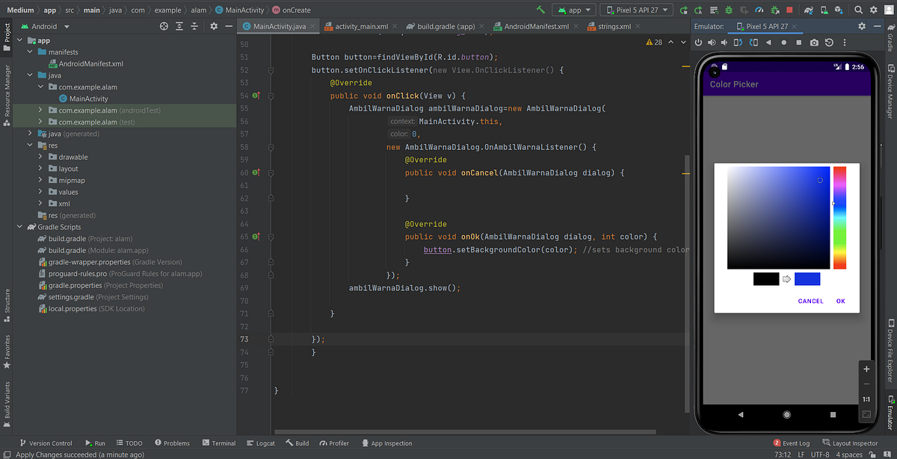This screenshot has width=897, height=459.
Task: Take an emulator screenshot with camera icon
Action: point(814,42)
